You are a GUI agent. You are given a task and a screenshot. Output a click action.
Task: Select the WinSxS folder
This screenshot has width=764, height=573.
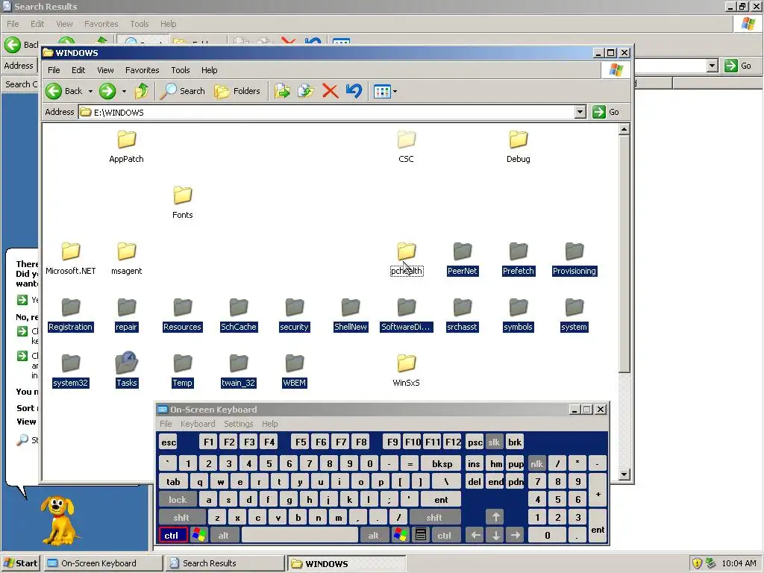coord(407,371)
